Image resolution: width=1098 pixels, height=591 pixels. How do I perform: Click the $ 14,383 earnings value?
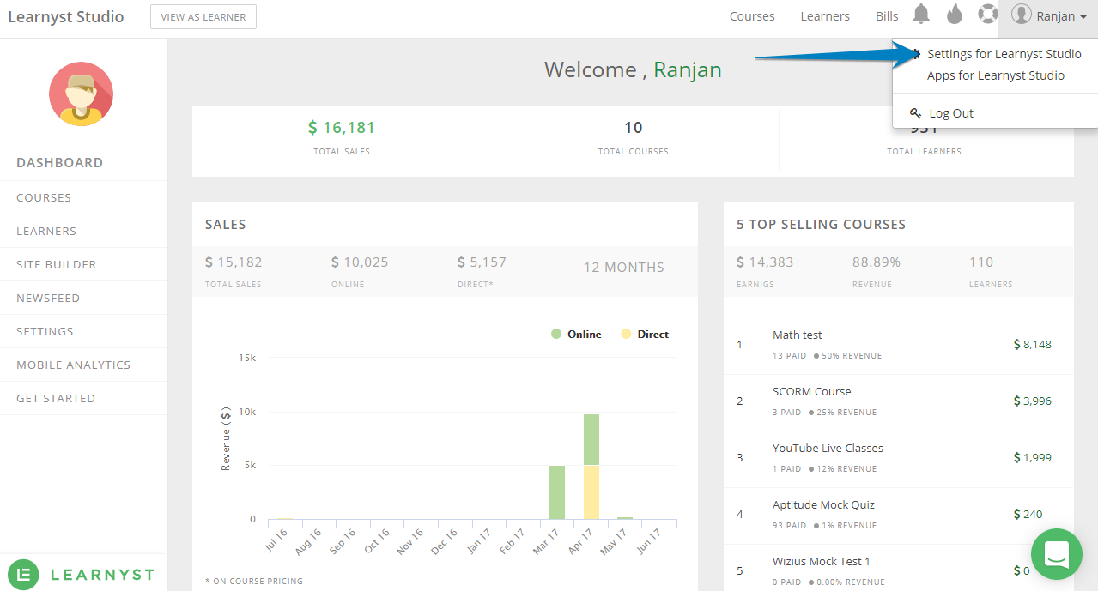click(x=765, y=262)
